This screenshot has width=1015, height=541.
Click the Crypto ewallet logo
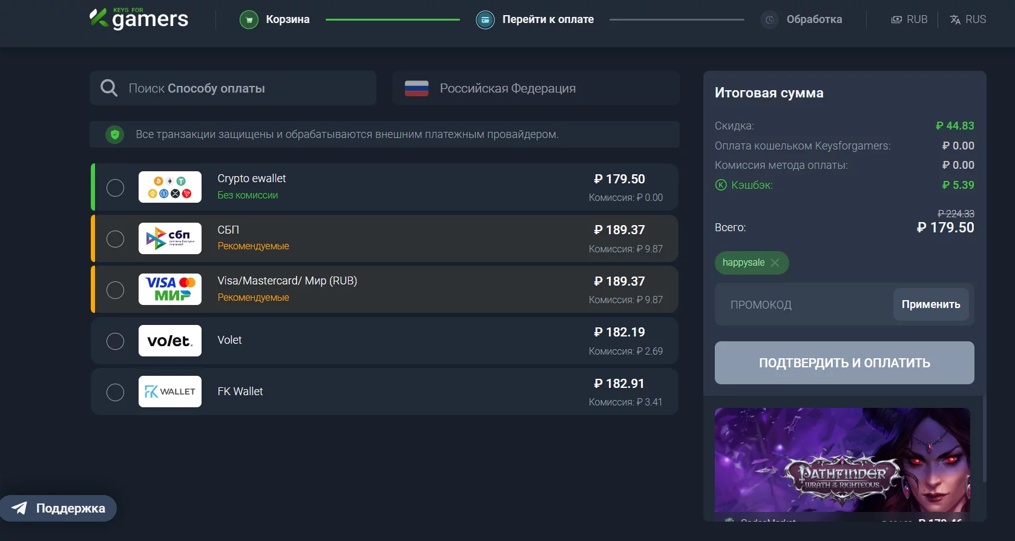tap(170, 187)
